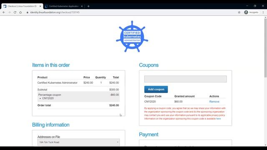Click the Certified Kubernetes Administrator logo
Screen dimensions: 267x150
coord(132,36)
